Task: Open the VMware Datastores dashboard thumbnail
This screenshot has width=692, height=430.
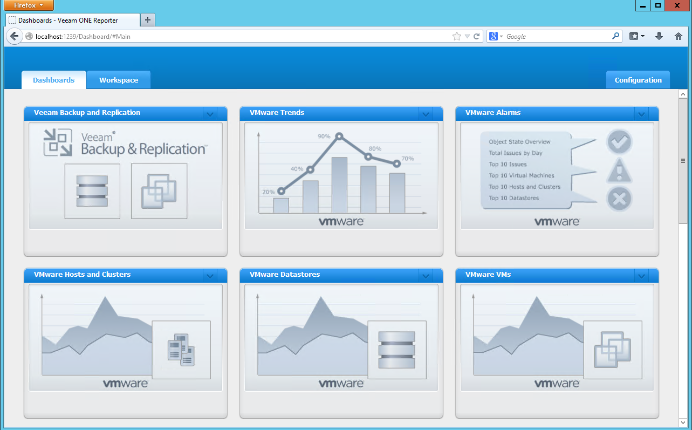Action: coord(341,338)
